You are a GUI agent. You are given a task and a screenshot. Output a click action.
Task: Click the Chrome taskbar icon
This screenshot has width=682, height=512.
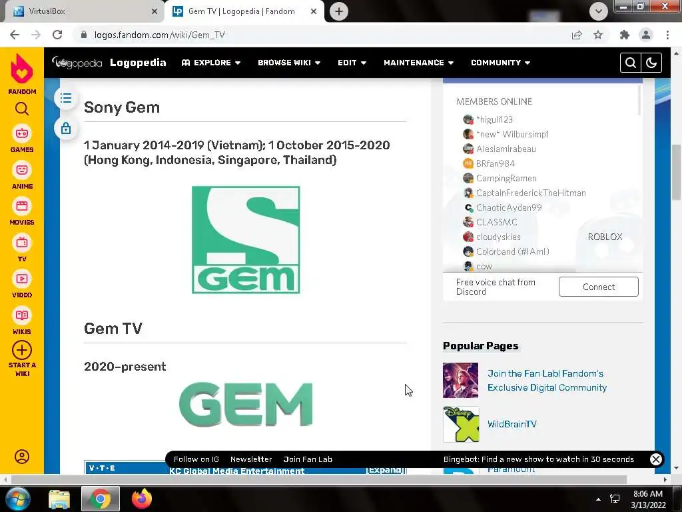click(x=101, y=499)
